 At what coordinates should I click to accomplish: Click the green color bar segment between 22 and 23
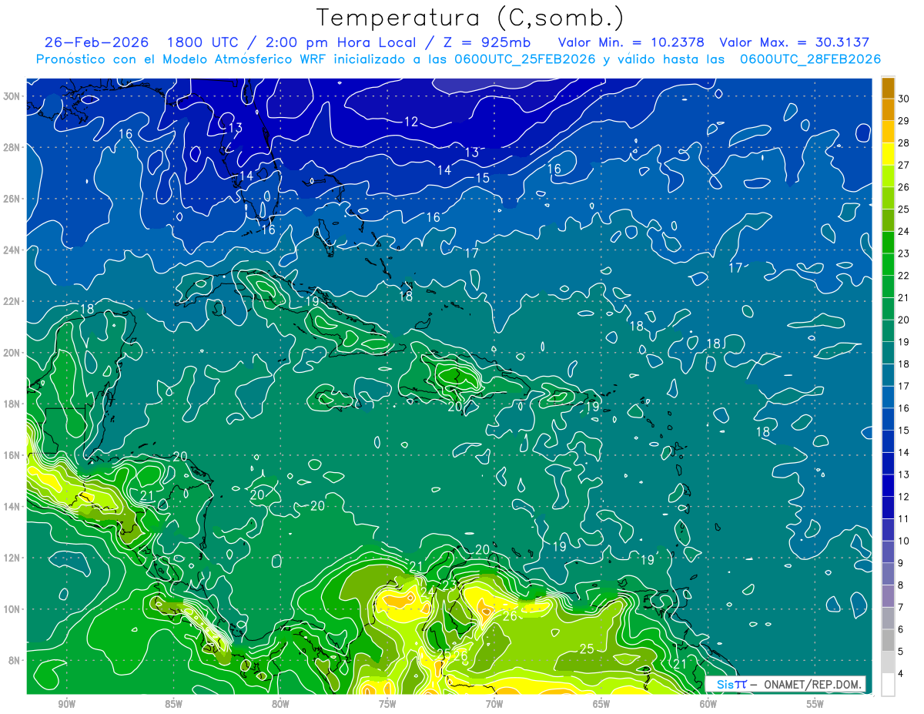tap(888, 265)
